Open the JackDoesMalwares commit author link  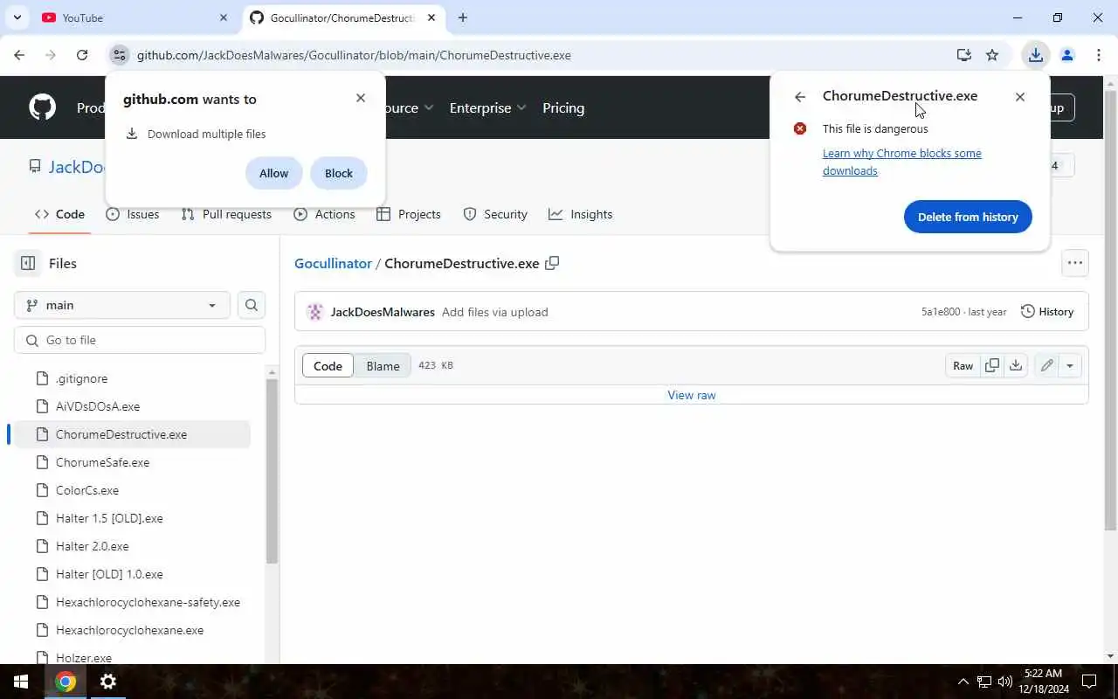[383, 312]
